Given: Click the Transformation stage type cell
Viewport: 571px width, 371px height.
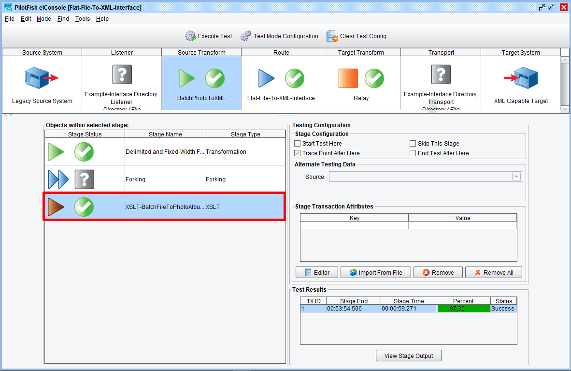Looking at the screenshot, I should coord(245,152).
